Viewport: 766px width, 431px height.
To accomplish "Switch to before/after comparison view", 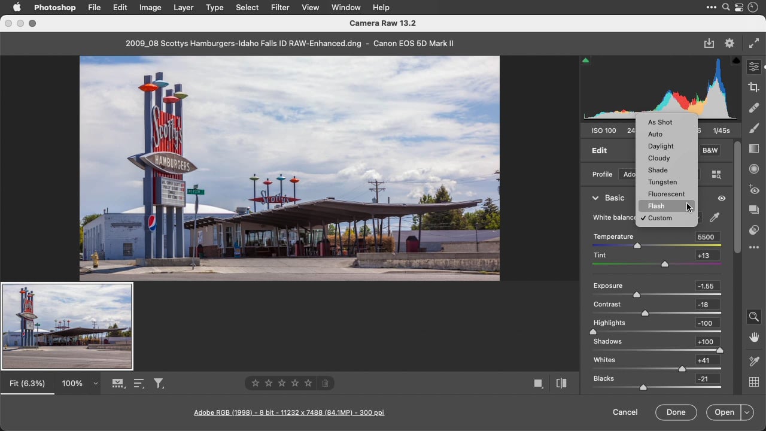I will click(561, 383).
